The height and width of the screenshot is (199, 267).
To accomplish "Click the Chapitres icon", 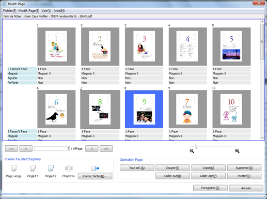I will pyautogui.click(x=69, y=169).
